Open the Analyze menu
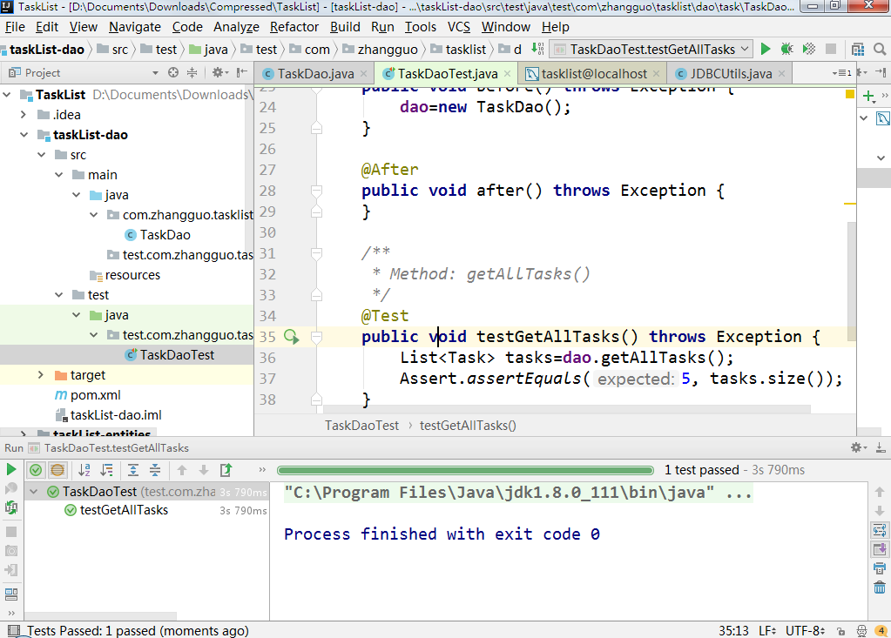The width and height of the screenshot is (891, 638). pyautogui.click(x=236, y=27)
